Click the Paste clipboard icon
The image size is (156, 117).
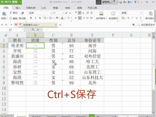[x=4, y=14]
